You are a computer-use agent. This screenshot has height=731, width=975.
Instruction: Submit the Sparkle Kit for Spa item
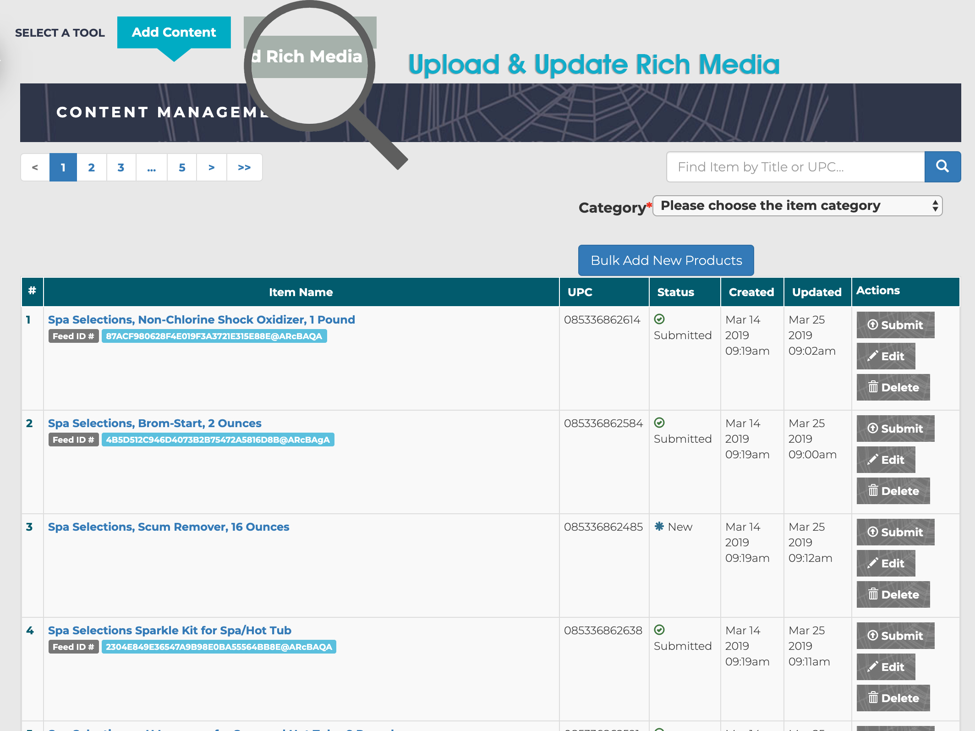(895, 636)
